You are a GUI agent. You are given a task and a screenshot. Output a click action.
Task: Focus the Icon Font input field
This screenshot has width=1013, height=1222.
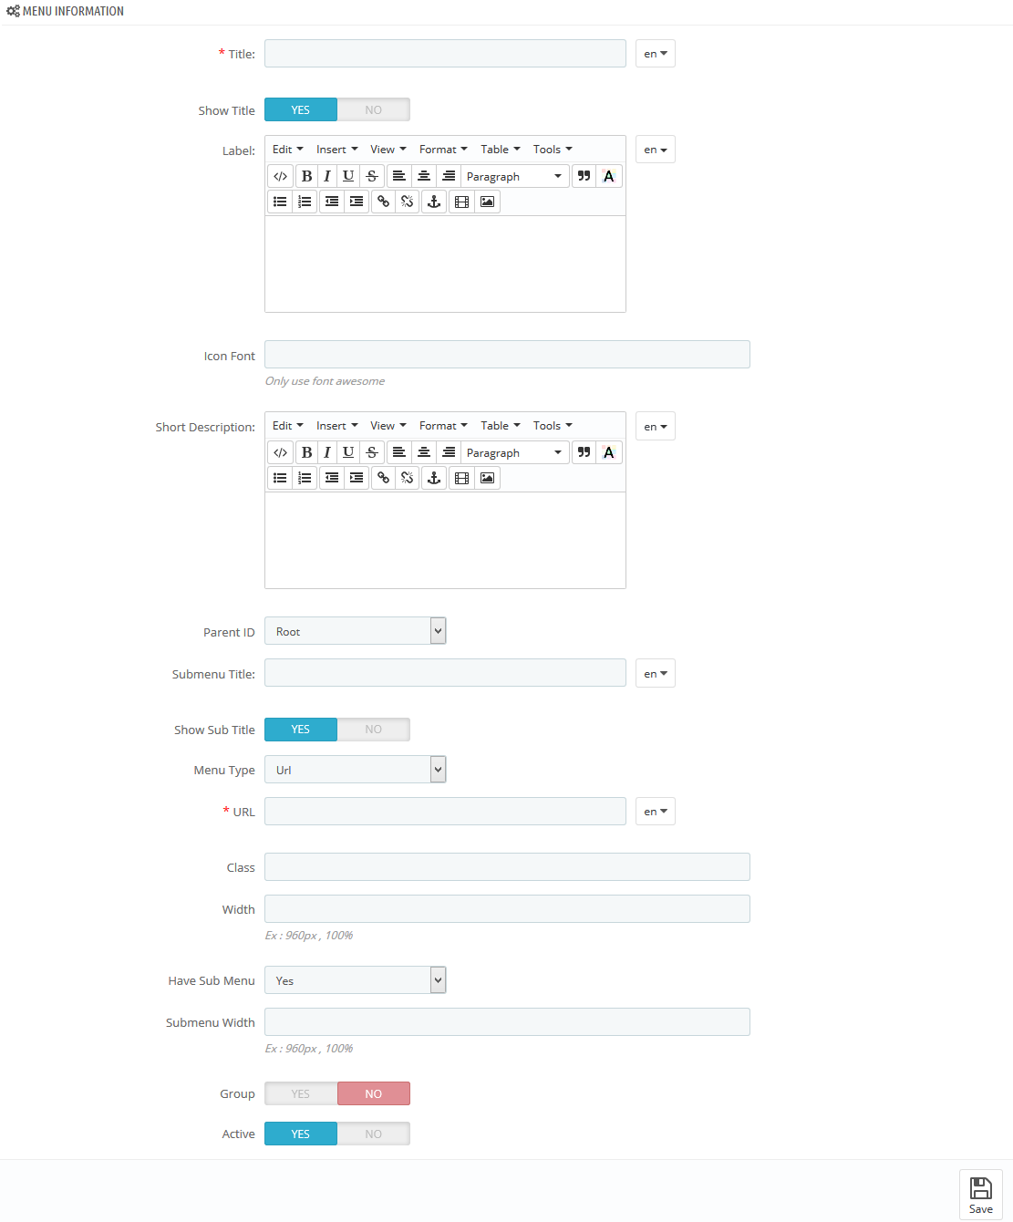[507, 355]
